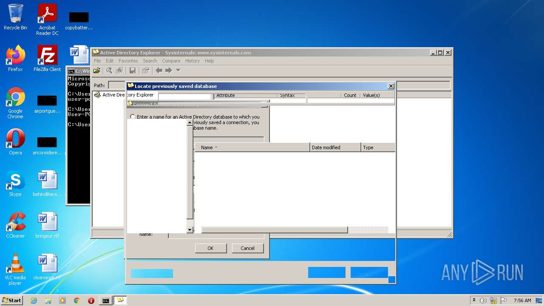Image resolution: width=544 pixels, height=306 pixels.
Task: Click the Count column header
Action: [x=351, y=95]
